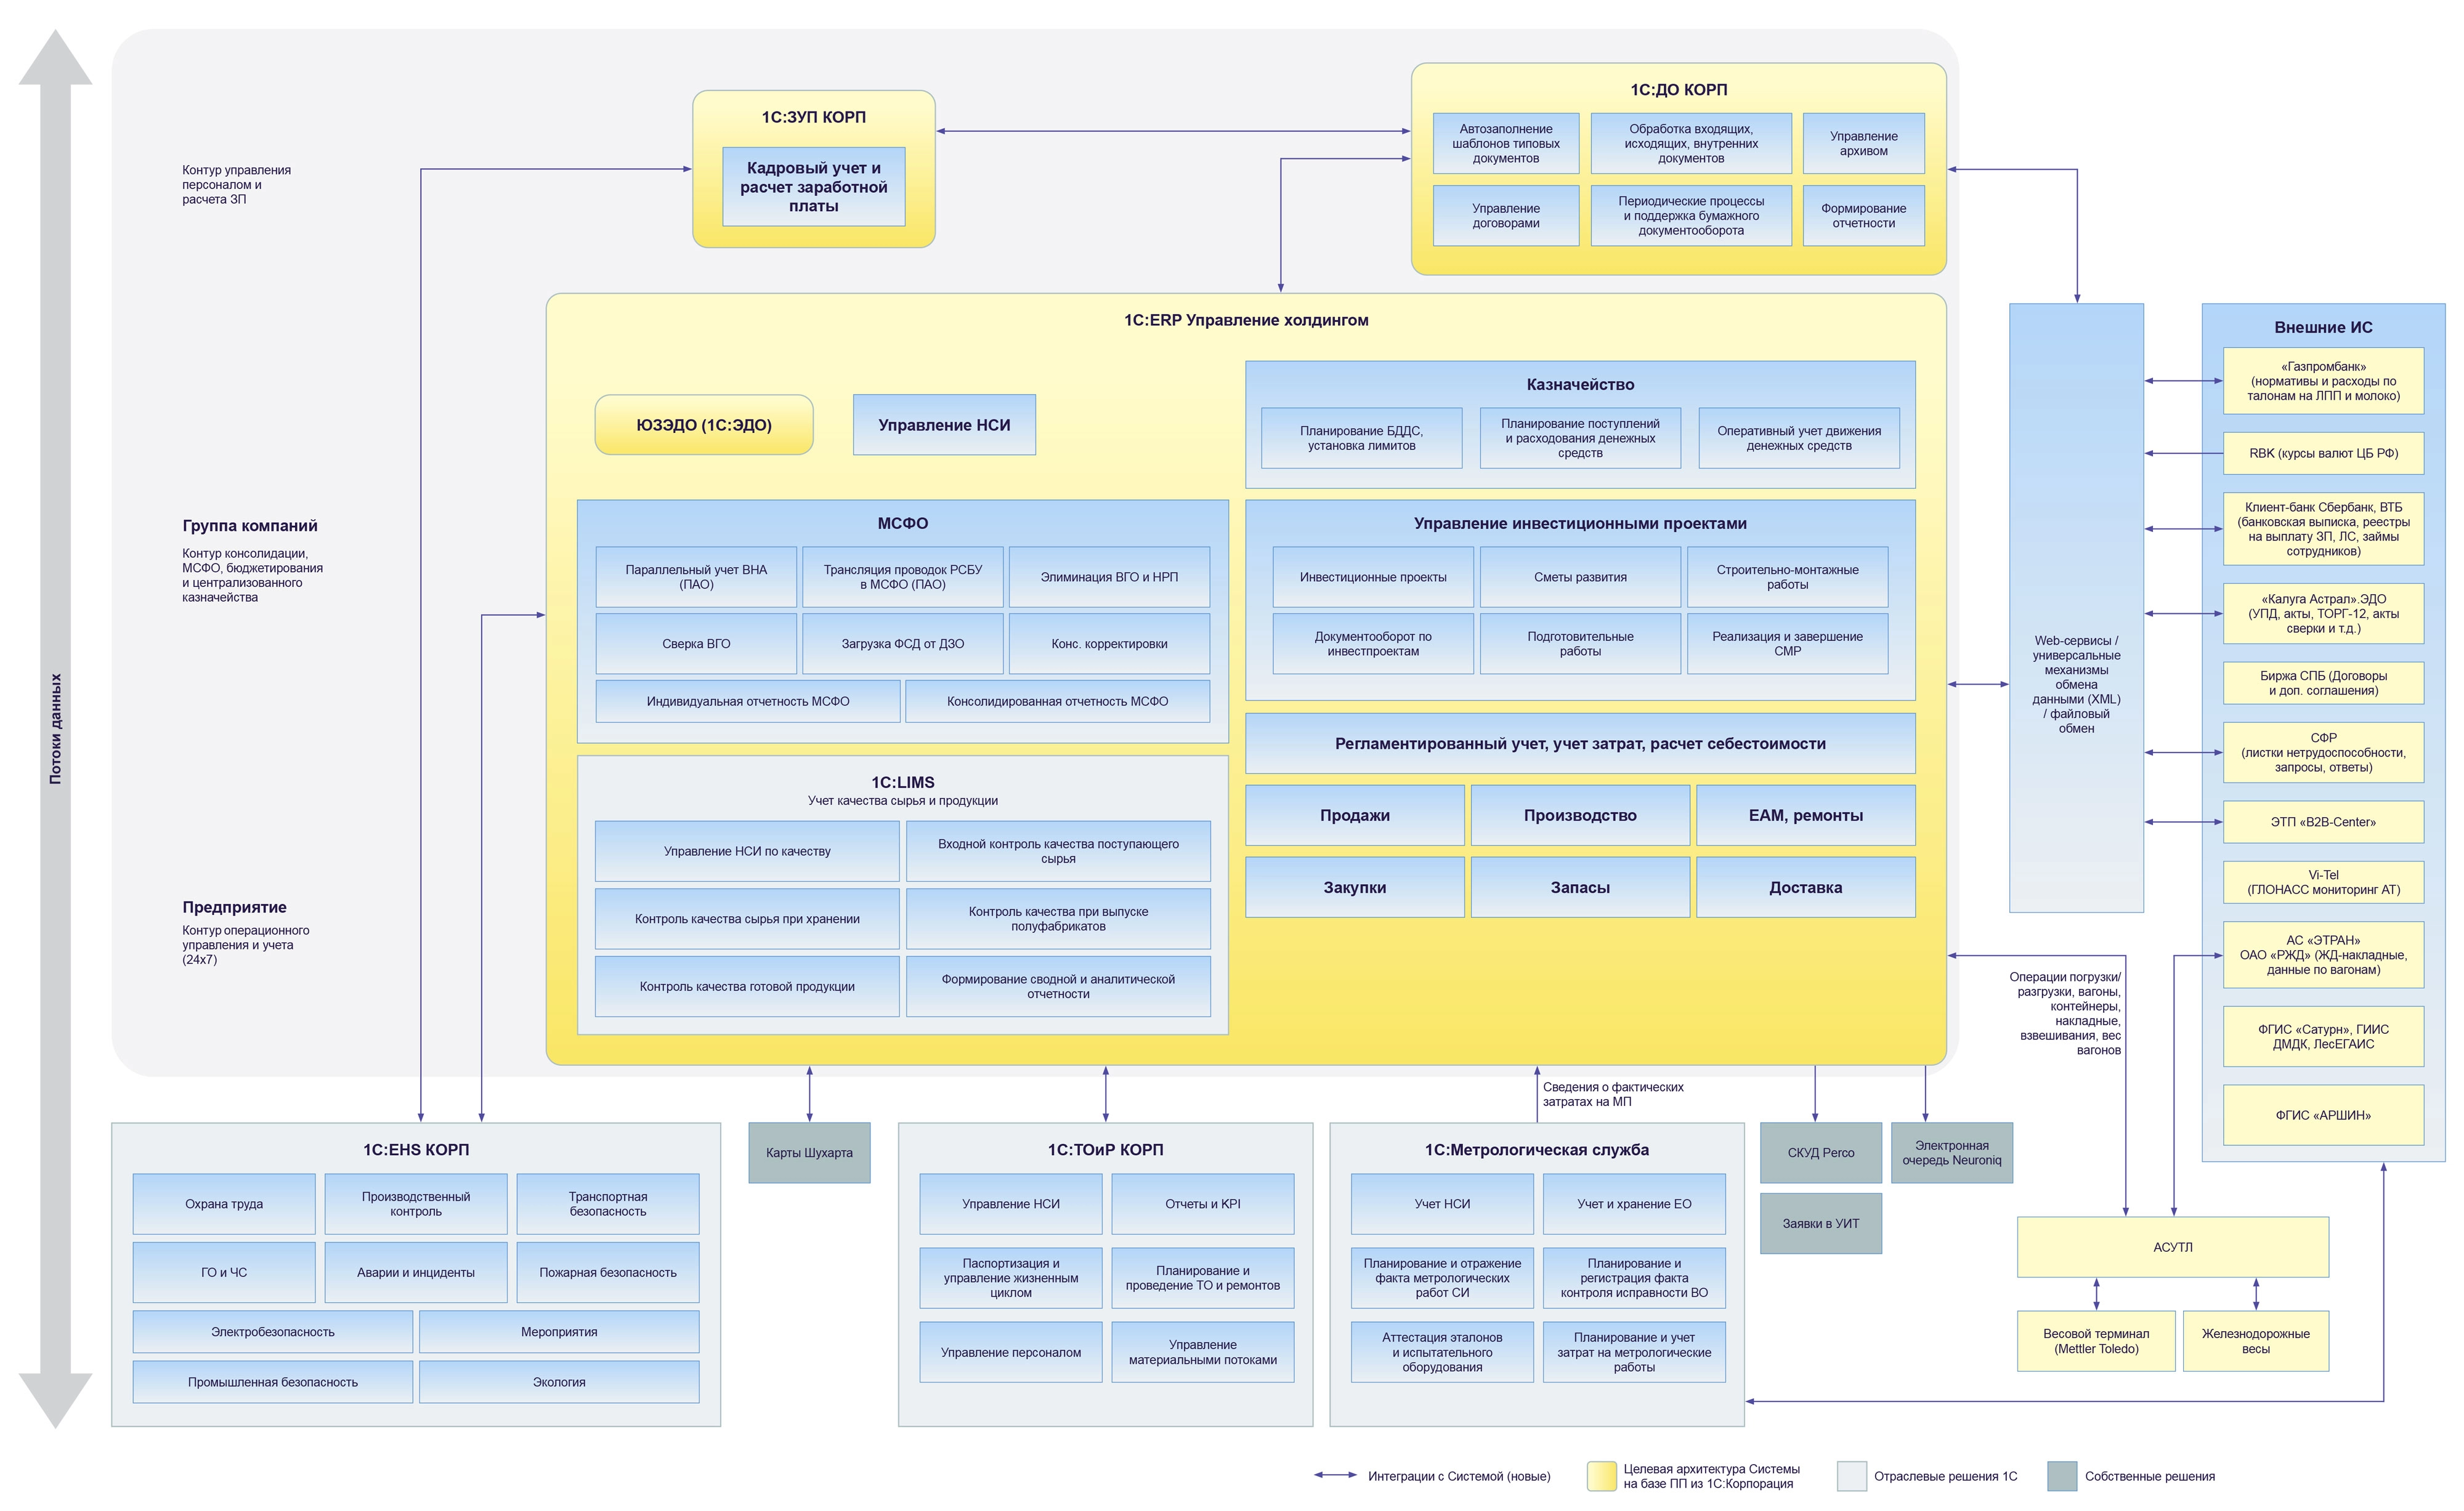Click the Кадровый учет и расчет заработной платы box
Image resolution: width=2464 pixels, height=1511 pixels.
pos(813,187)
